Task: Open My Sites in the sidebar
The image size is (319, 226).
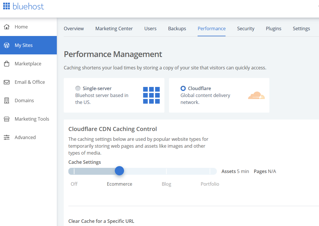Action: tap(28, 45)
